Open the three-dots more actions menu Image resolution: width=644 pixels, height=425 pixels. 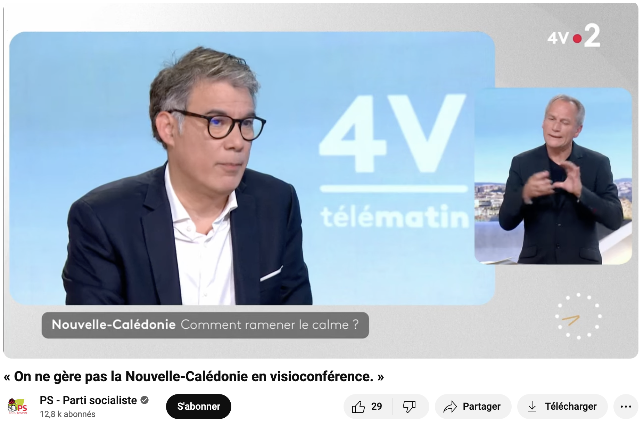(x=626, y=407)
